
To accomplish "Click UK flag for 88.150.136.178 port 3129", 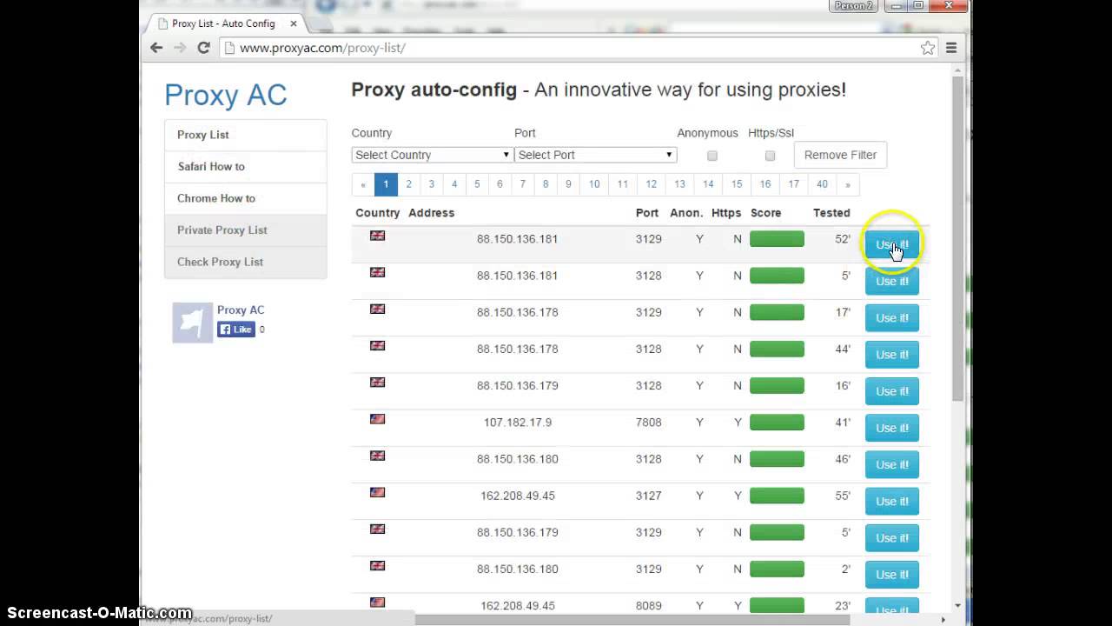I will click(377, 309).
